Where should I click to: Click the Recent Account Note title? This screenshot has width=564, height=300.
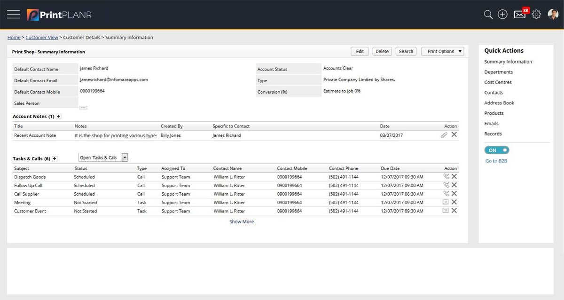[35, 135]
